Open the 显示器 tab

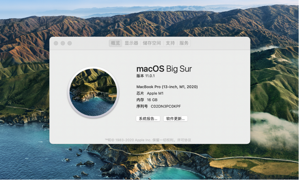coord(131,43)
